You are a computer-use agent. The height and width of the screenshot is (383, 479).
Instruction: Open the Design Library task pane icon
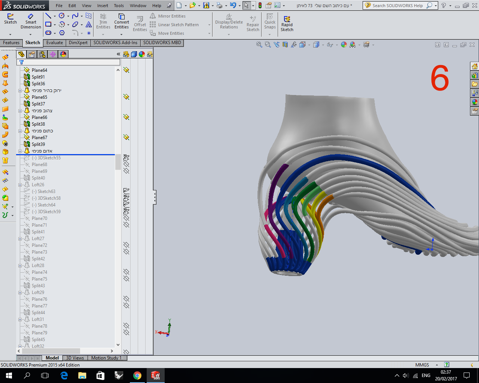point(475,75)
